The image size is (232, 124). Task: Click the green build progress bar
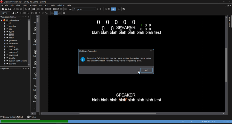click(x=34, y=121)
